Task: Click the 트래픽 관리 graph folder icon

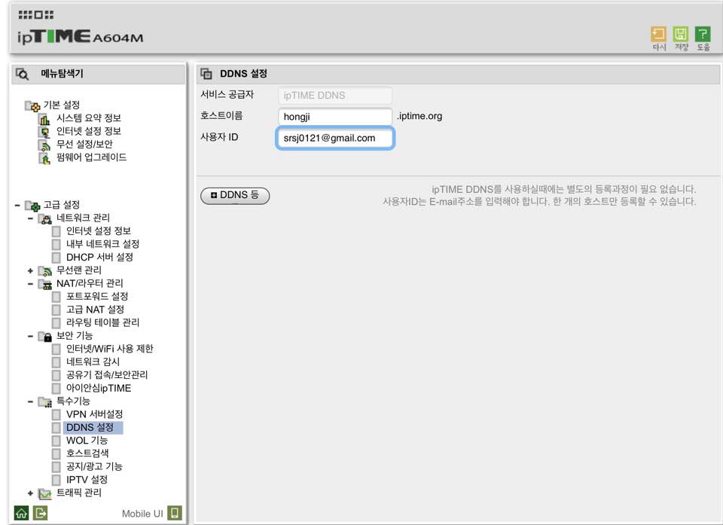Action: click(45, 493)
